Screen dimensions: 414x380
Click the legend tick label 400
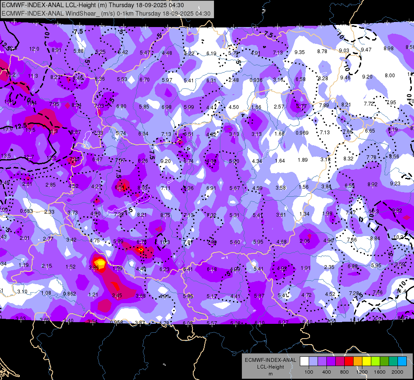326,372
